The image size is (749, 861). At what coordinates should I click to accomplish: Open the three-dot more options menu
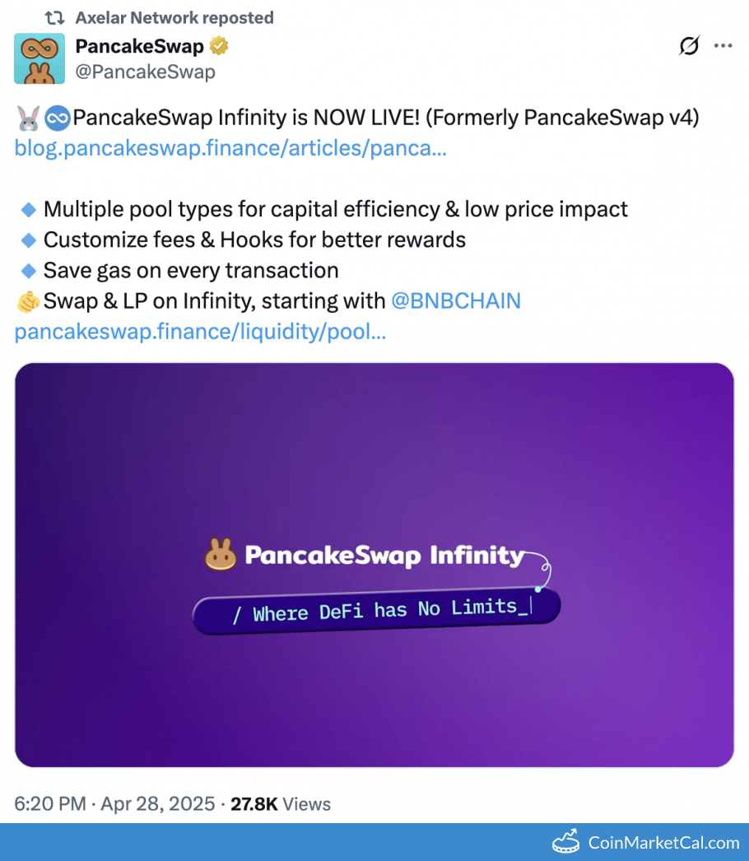tap(723, 47)
